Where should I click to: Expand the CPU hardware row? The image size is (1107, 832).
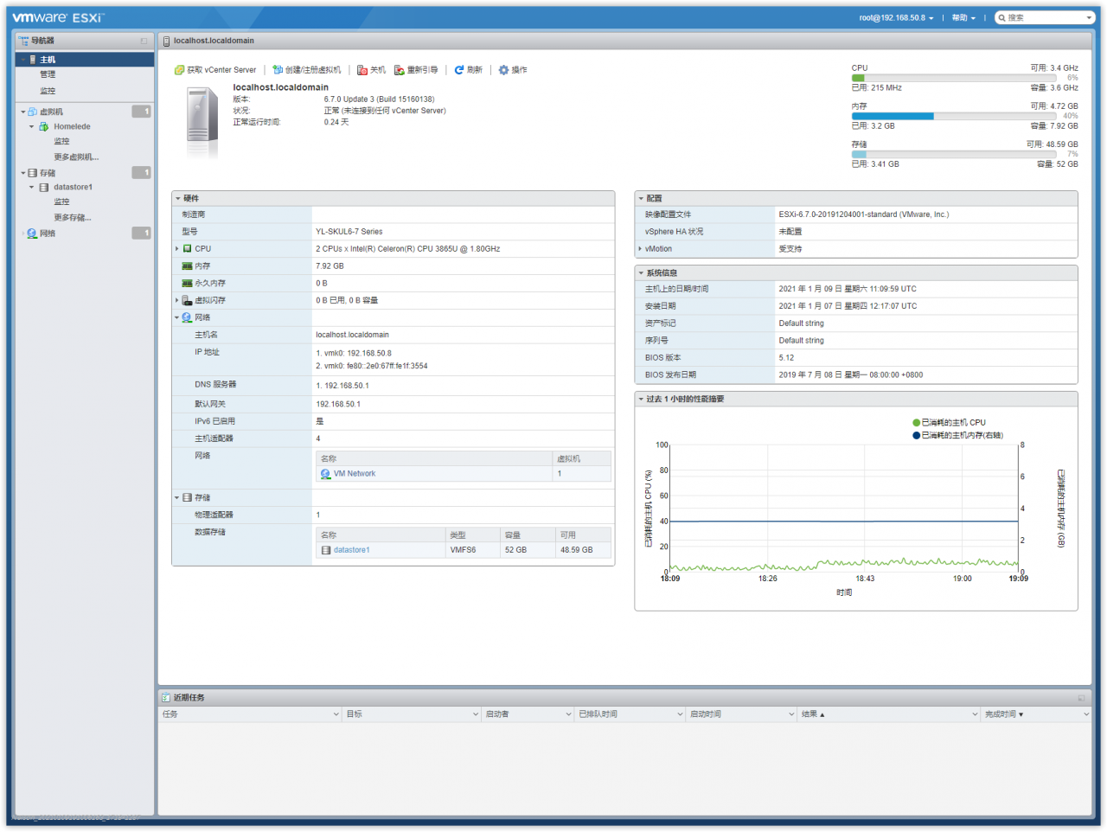coord(177,249)
